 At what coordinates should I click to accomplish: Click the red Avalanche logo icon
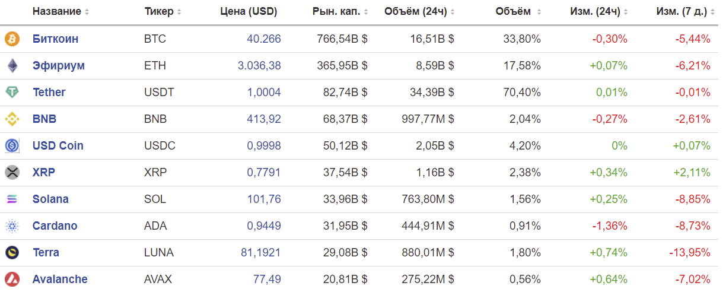12,280
